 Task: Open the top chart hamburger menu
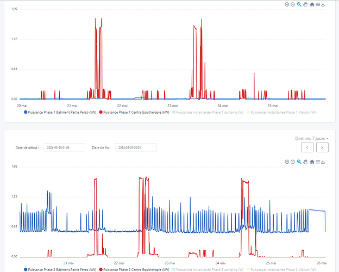(318, 4)
